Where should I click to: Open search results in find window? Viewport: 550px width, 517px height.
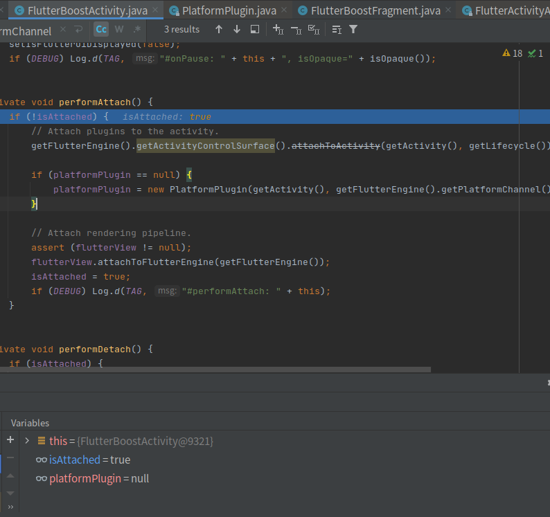tap(255, 30)
